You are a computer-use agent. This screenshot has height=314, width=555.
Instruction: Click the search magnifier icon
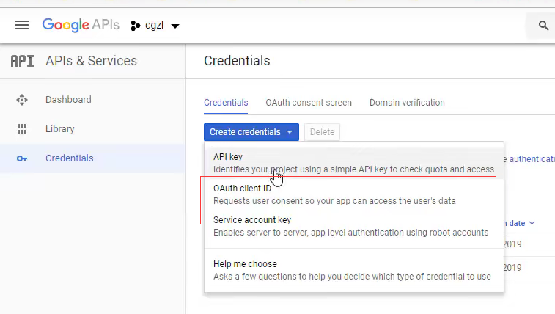click(543, 26)
